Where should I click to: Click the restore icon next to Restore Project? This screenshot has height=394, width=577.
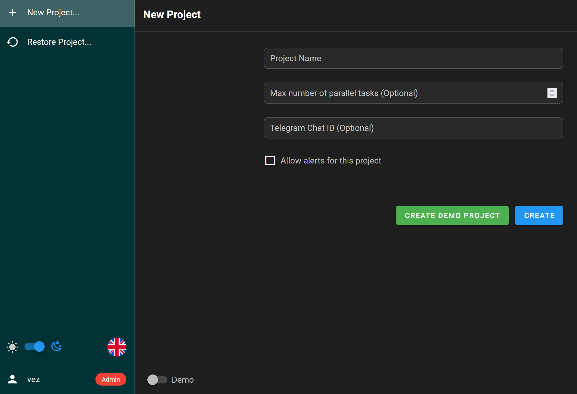12,42
